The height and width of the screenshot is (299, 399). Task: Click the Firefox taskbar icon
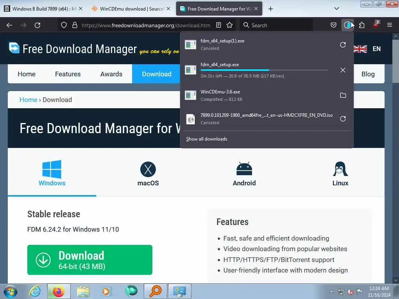(58, 291)
